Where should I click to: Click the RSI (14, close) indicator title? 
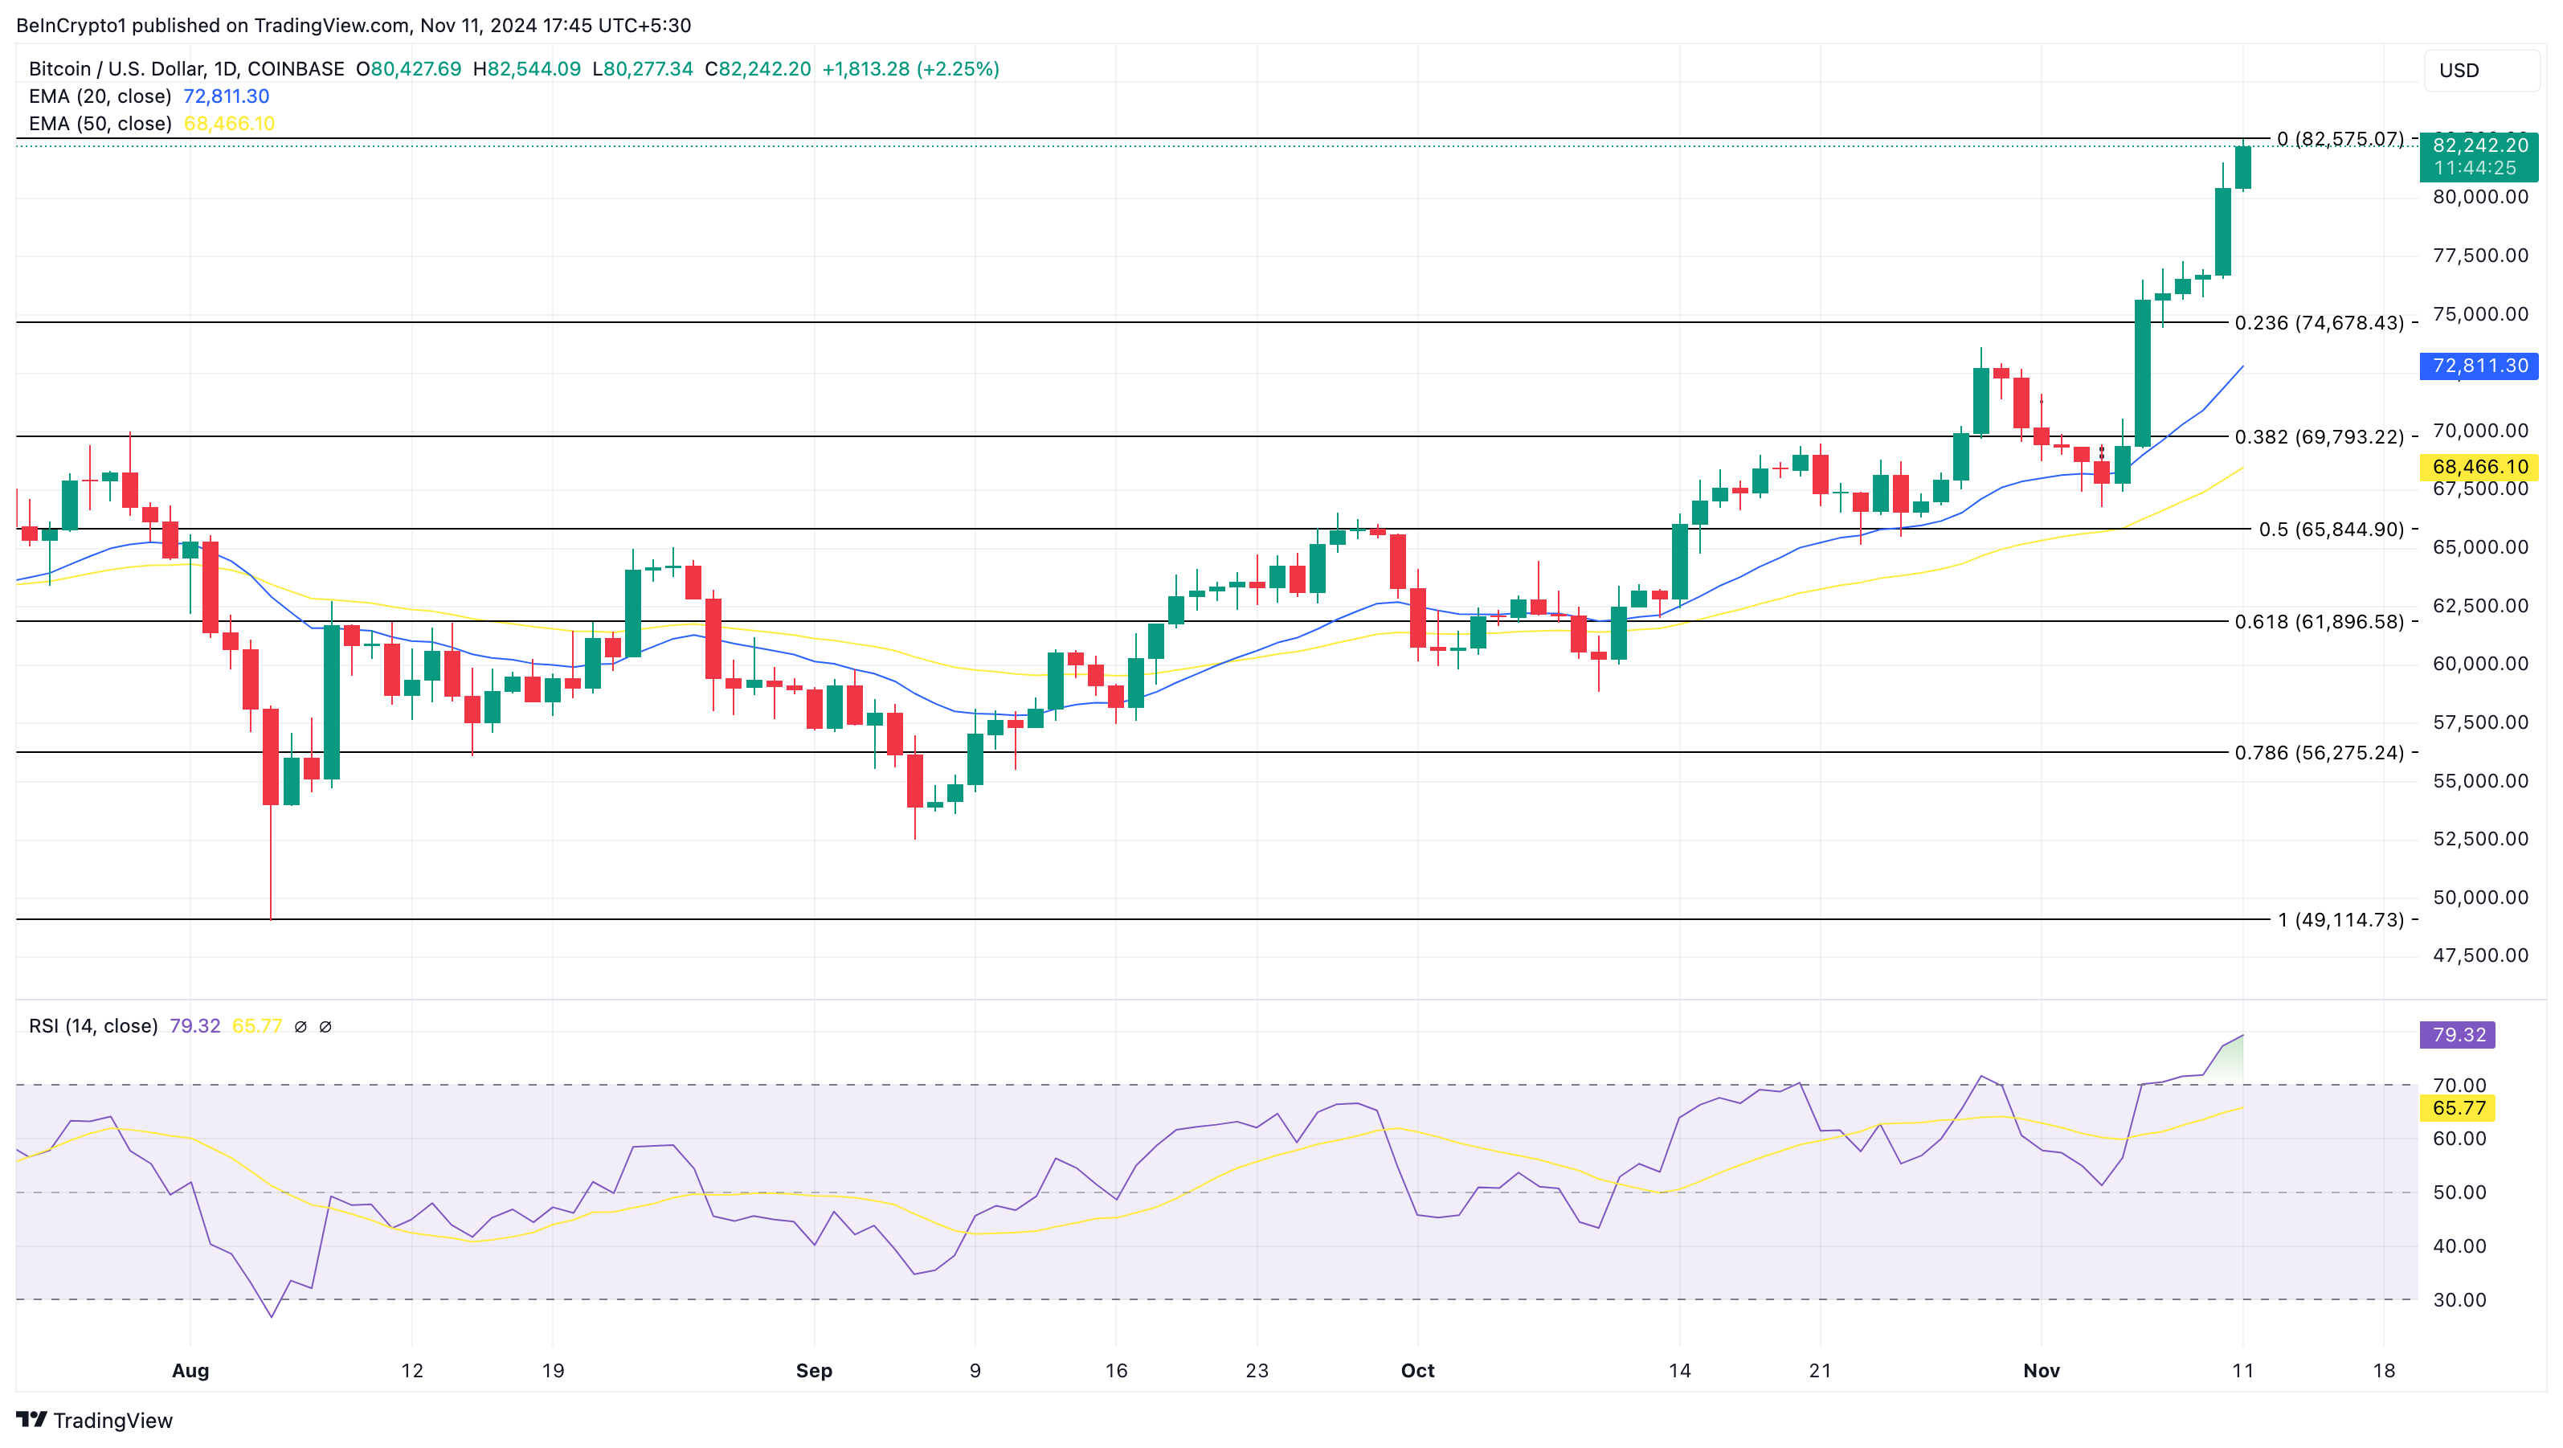click(x=93, y=1026)
